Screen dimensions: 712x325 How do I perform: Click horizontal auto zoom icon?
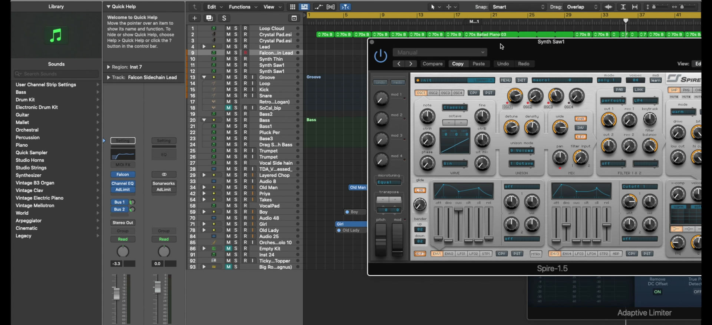click(x=635, y=7)
